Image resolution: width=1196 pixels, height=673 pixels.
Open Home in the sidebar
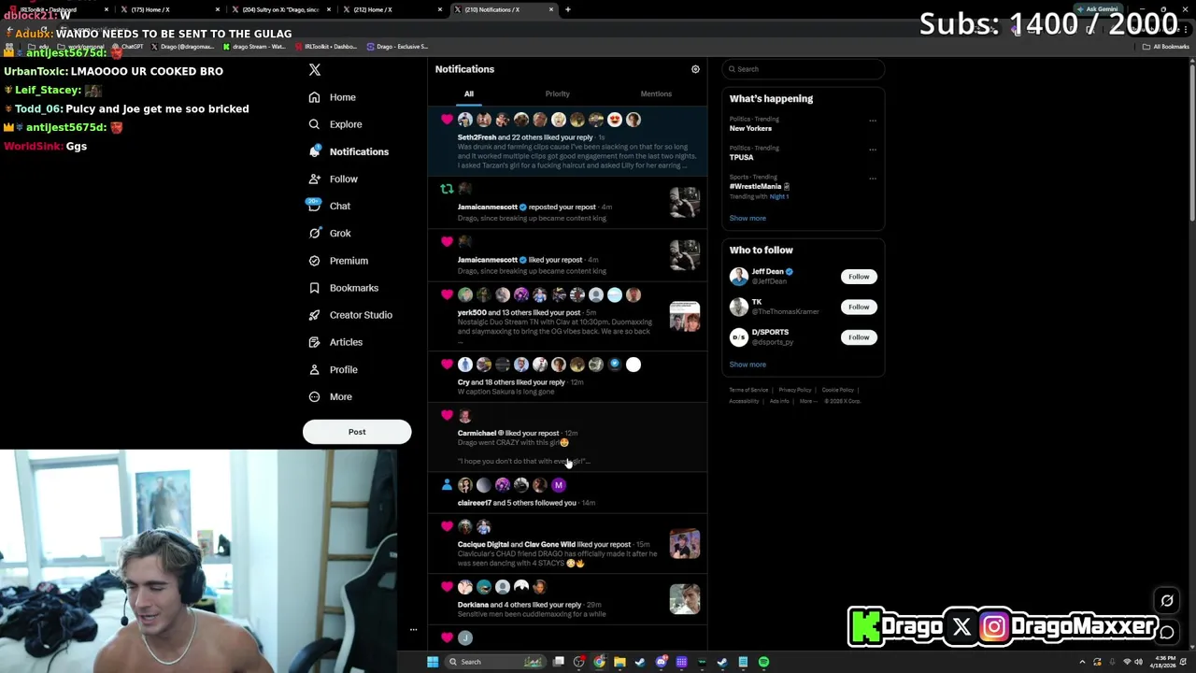(332, 97)
